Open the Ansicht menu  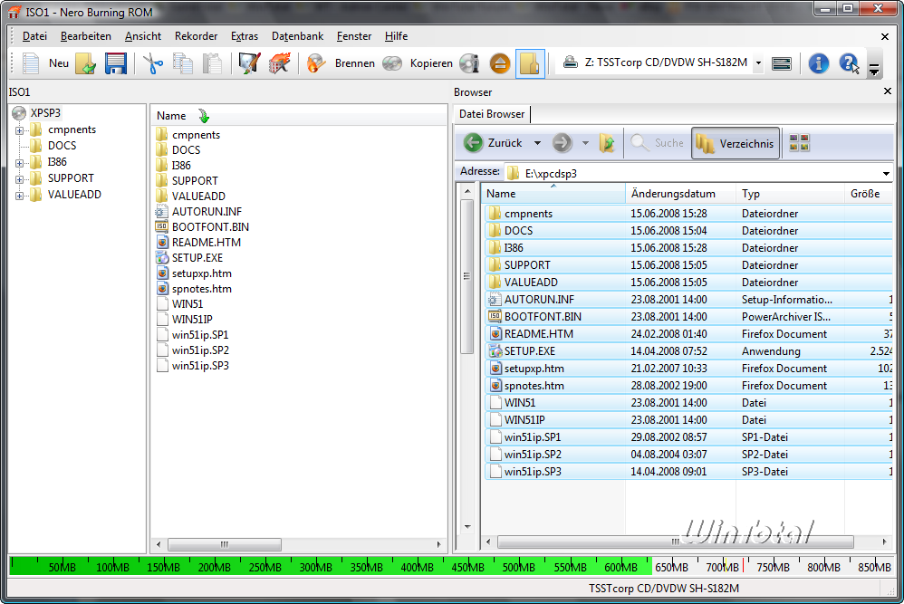143,35
